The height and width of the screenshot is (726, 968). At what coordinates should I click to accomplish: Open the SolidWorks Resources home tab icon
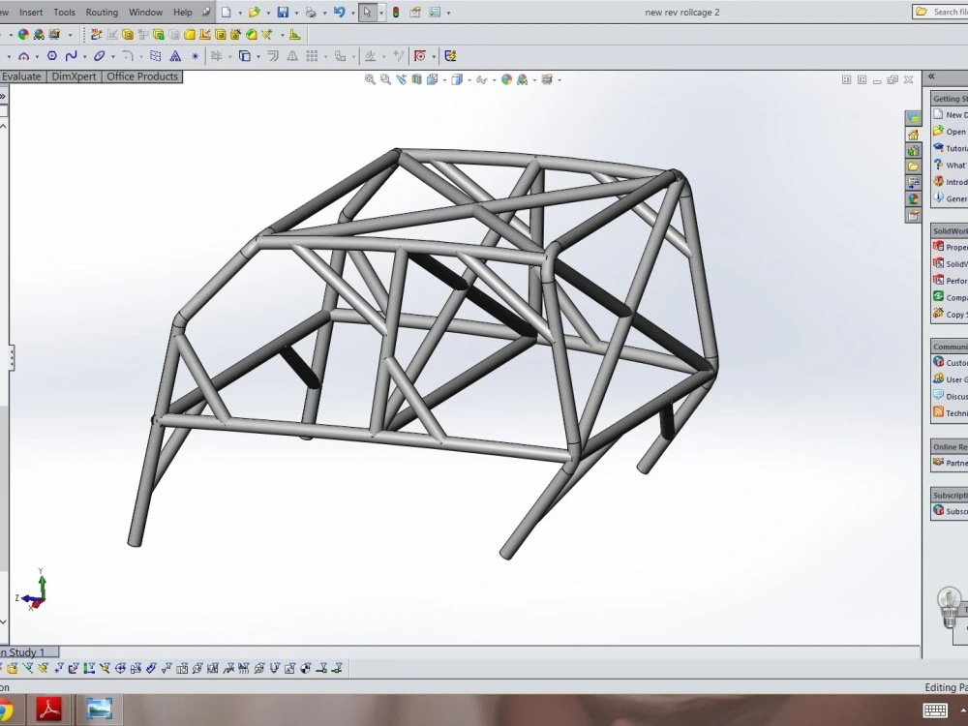(913, 134)
